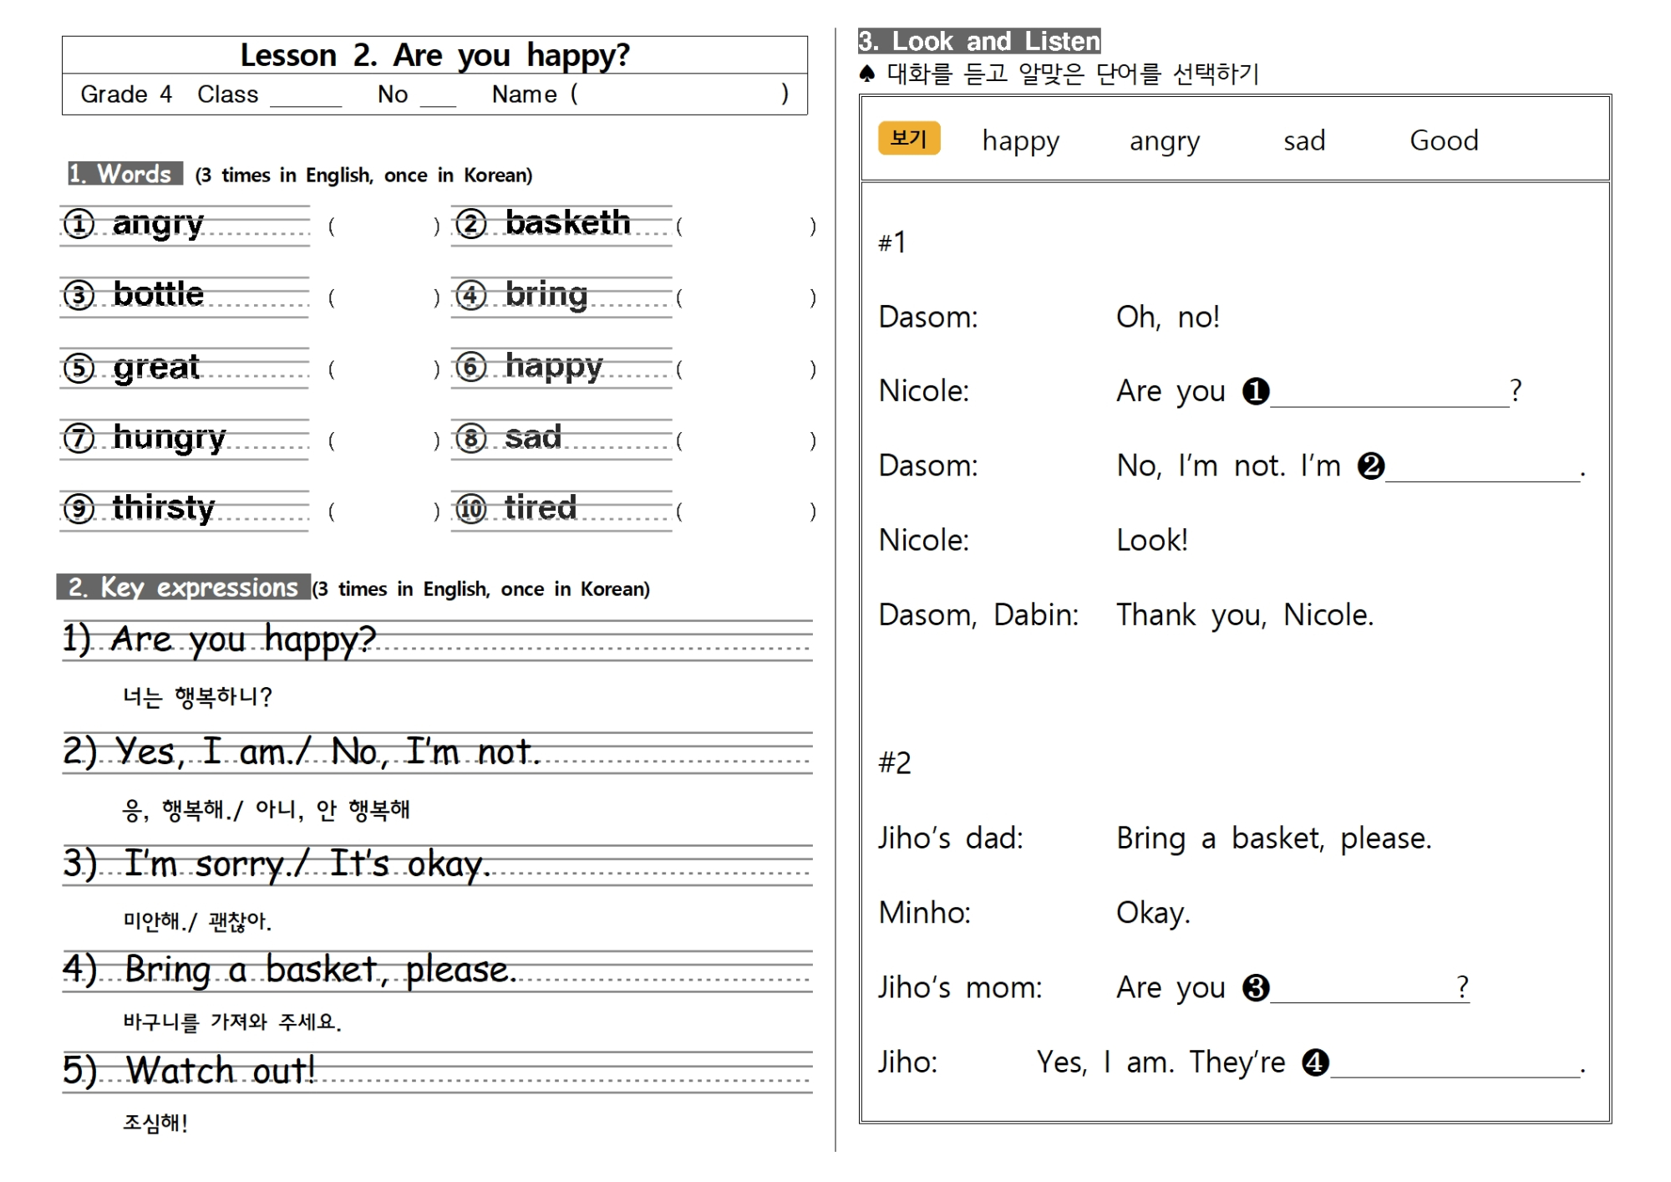
Task: Click the answer parentheses next to 'bottle'
Action: [x=384, y=298]
